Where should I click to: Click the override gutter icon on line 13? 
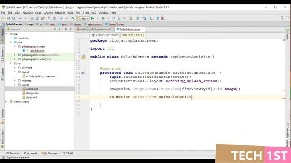pos(83,73)
